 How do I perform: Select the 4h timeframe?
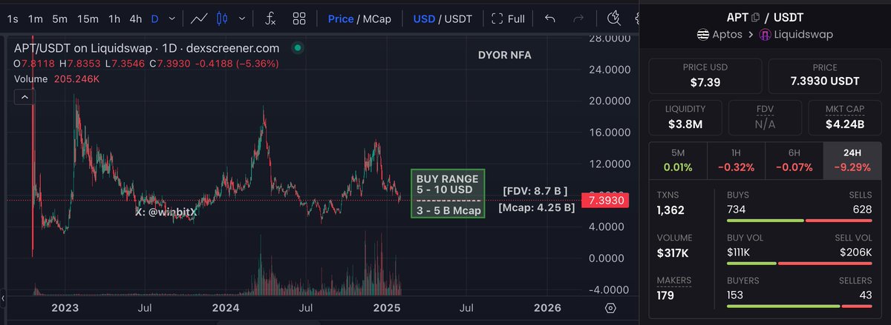click(135, 19)
